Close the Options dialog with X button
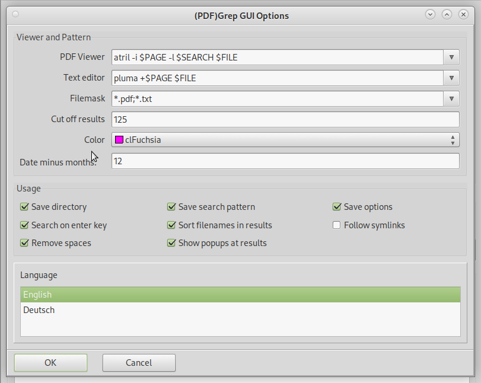481x383 pixels. coord(464,14)
